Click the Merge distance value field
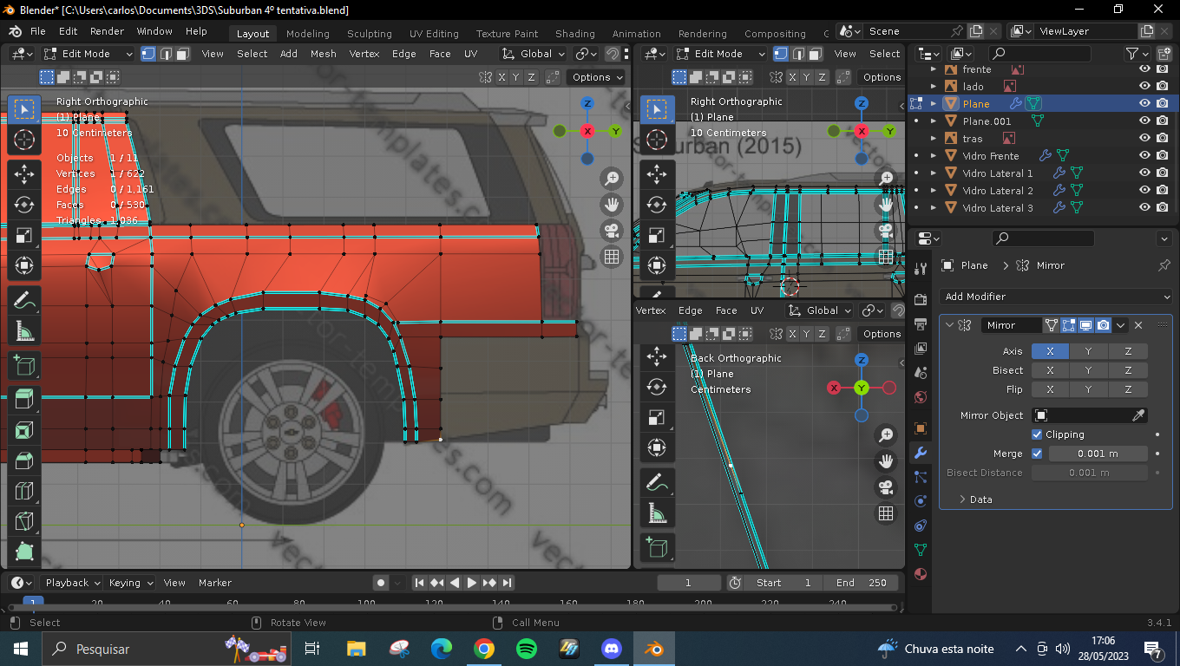The image size is (1180, 666). click(x=1098, y=454)
